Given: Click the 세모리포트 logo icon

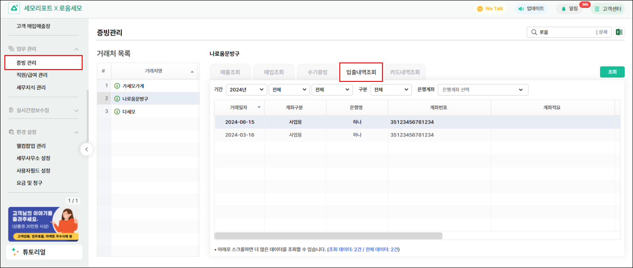Looking at the screenshot, I should [14, 8].
